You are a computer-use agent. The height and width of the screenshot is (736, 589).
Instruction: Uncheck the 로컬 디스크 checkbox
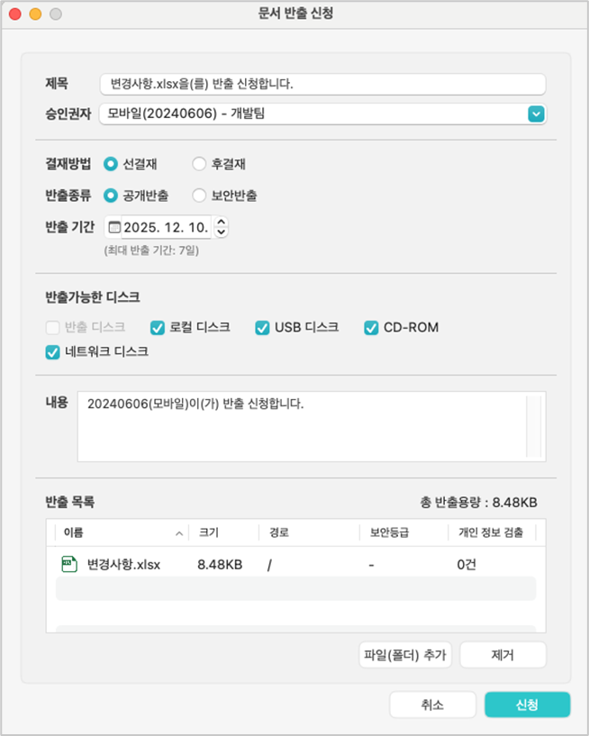[x=158, y=328]
